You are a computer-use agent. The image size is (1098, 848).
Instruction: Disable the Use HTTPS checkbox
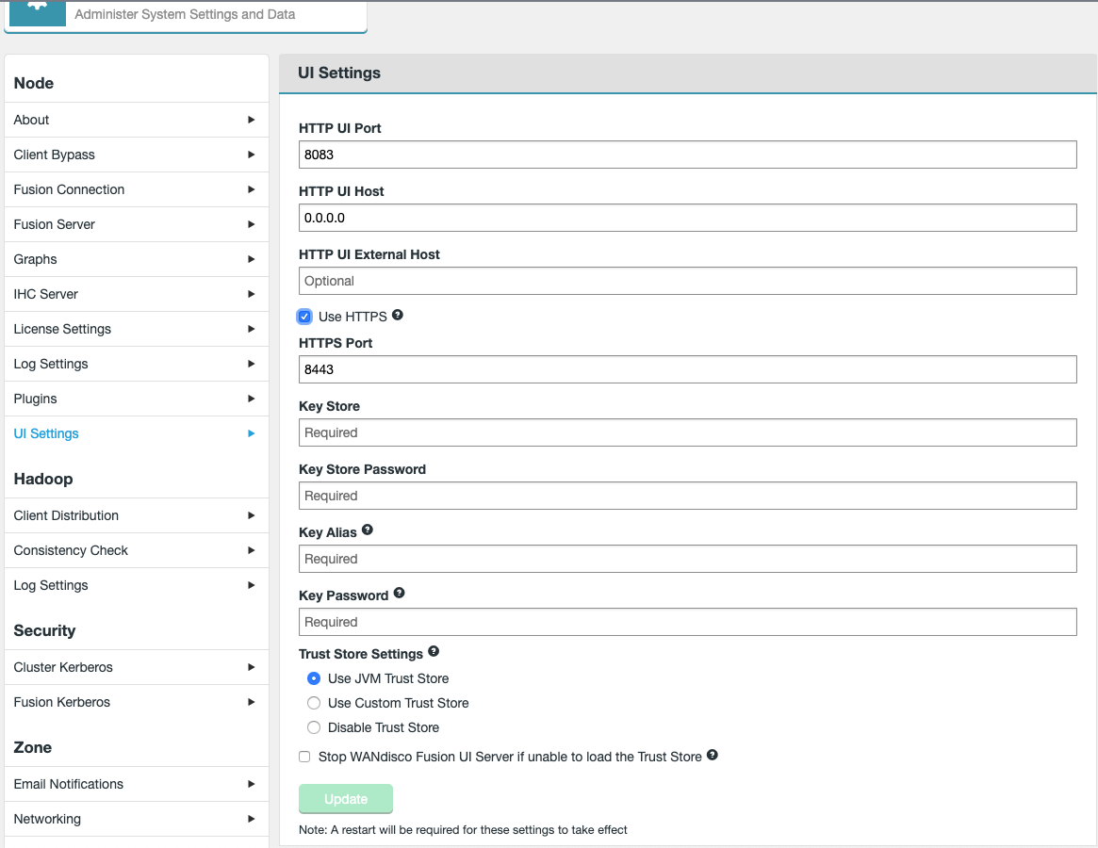point(304,316)
